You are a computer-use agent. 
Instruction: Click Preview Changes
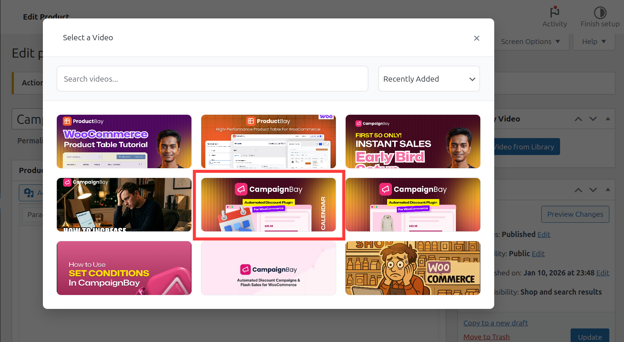pyautogui.click(x=575, y=214)
